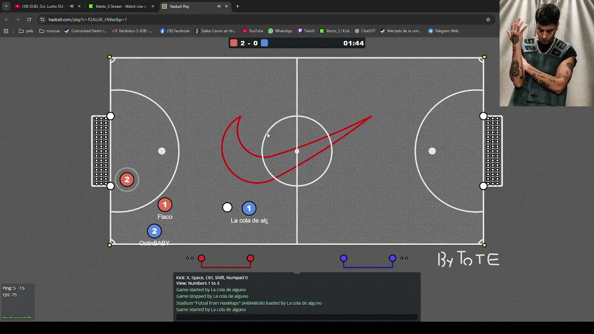Click the white ball on the field
Screen dimensions: 594x334
(227, 208)
